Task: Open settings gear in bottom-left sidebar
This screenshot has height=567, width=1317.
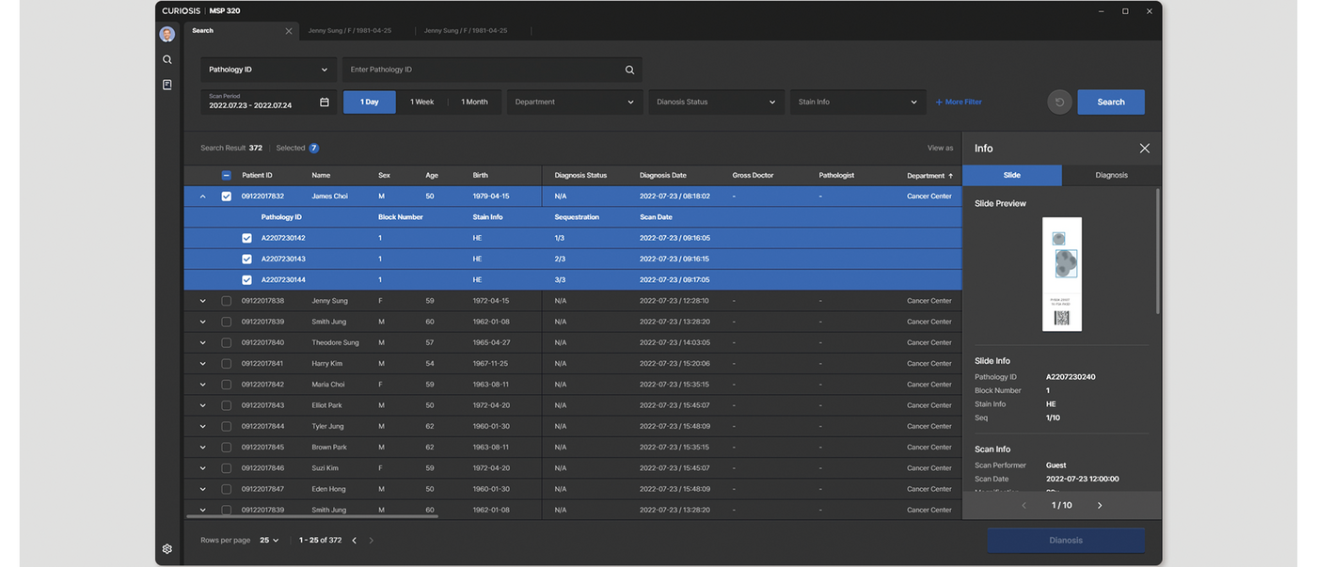Action: tap(167, 549)
